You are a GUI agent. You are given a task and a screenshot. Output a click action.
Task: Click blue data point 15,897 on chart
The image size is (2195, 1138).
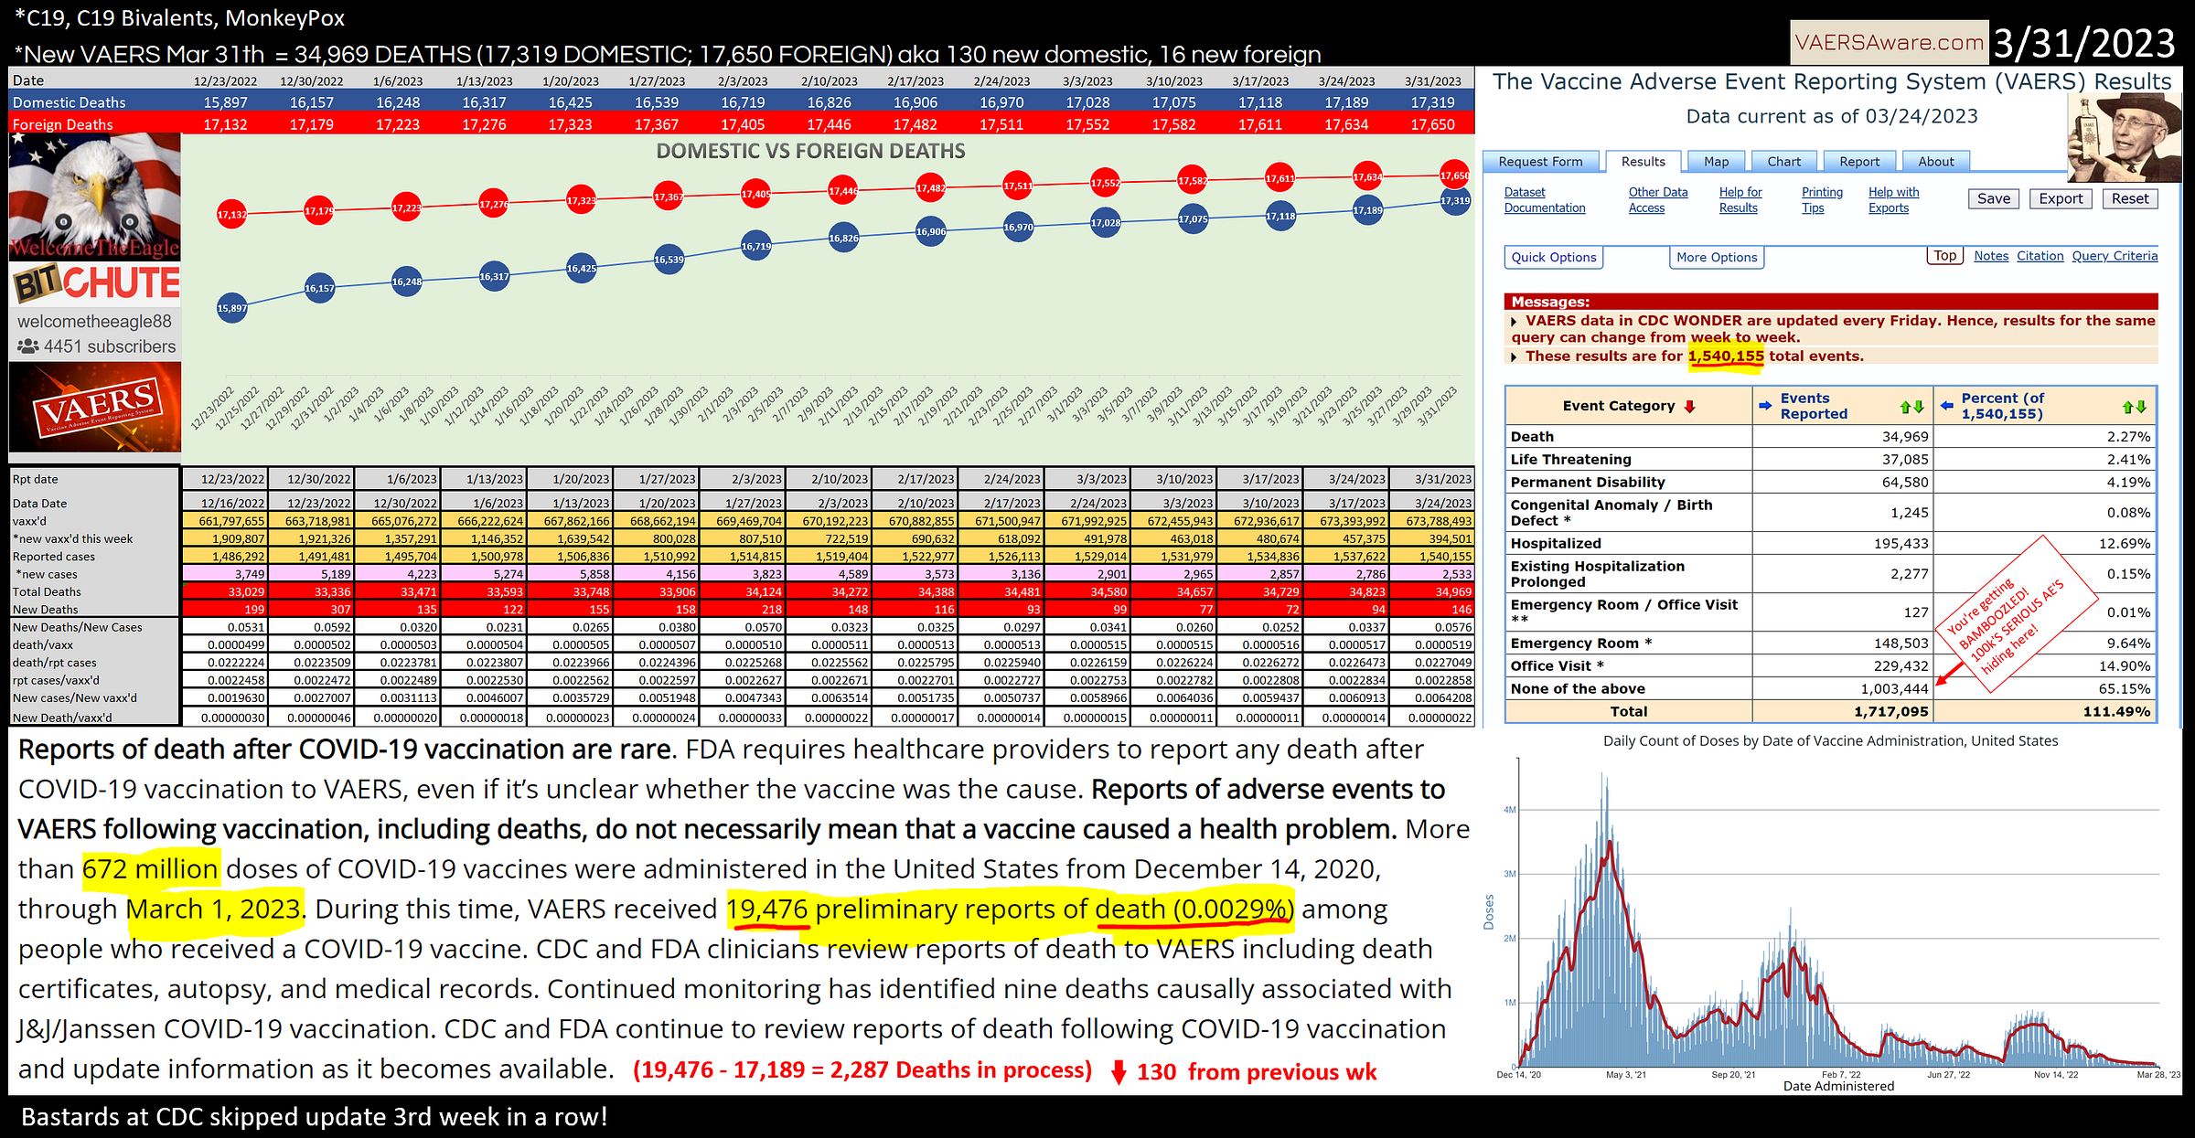point(231,309)
